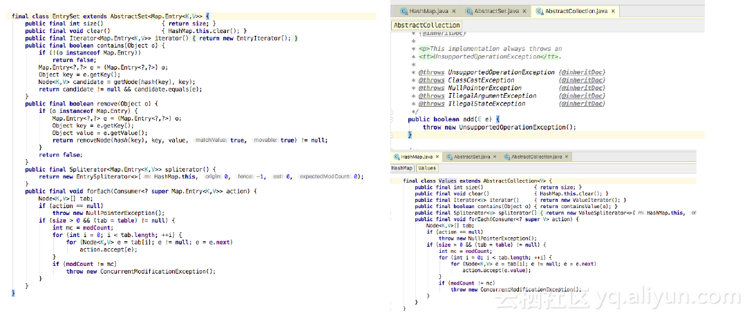
Task: Close AbstractSet.java tab in upper editor
Action: 524,10
